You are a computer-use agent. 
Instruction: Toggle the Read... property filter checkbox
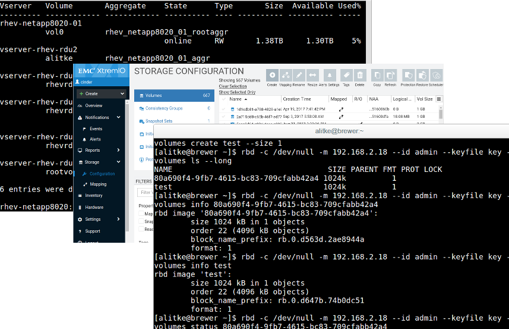coord(141,229)
